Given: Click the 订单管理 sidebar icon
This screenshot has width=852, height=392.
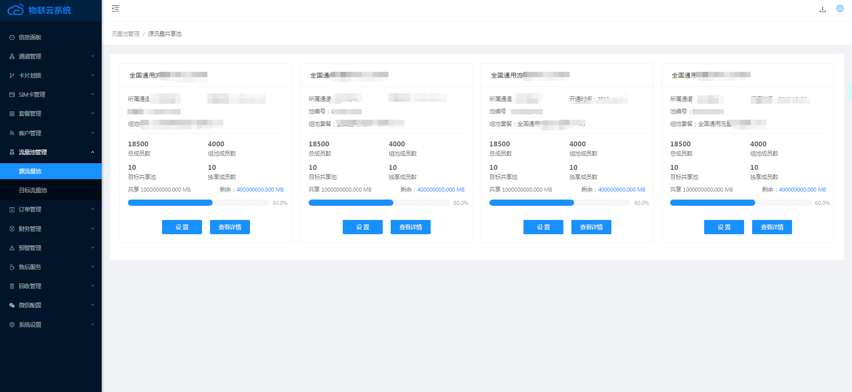Looking at the screenshot, I should [12, 209].
